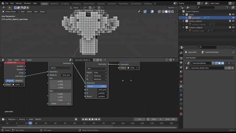
Task: Open the Object properties tab icon
Action: pyautogui.click(x=181, y=82)
